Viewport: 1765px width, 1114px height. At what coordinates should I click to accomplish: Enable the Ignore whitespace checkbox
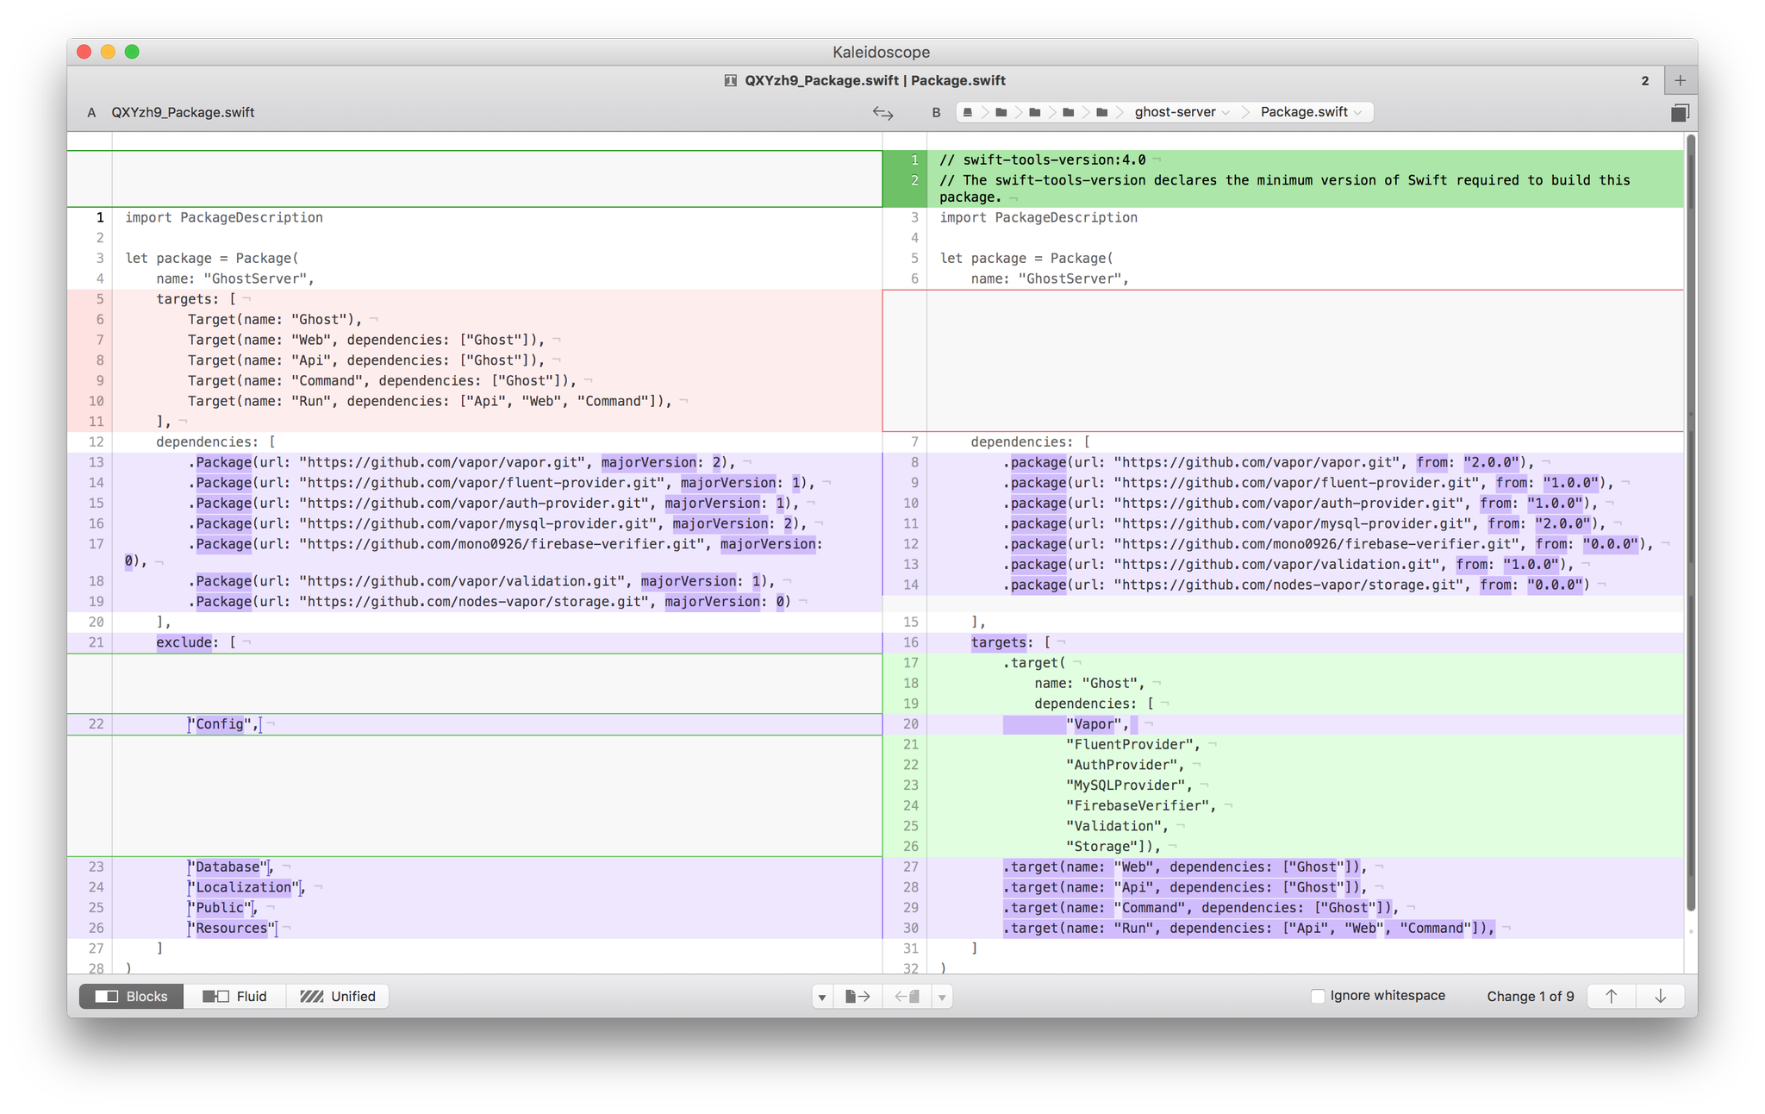[x=1318, y=996]
